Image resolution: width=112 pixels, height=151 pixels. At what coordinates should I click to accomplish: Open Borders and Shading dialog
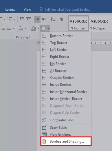point(66,141)
